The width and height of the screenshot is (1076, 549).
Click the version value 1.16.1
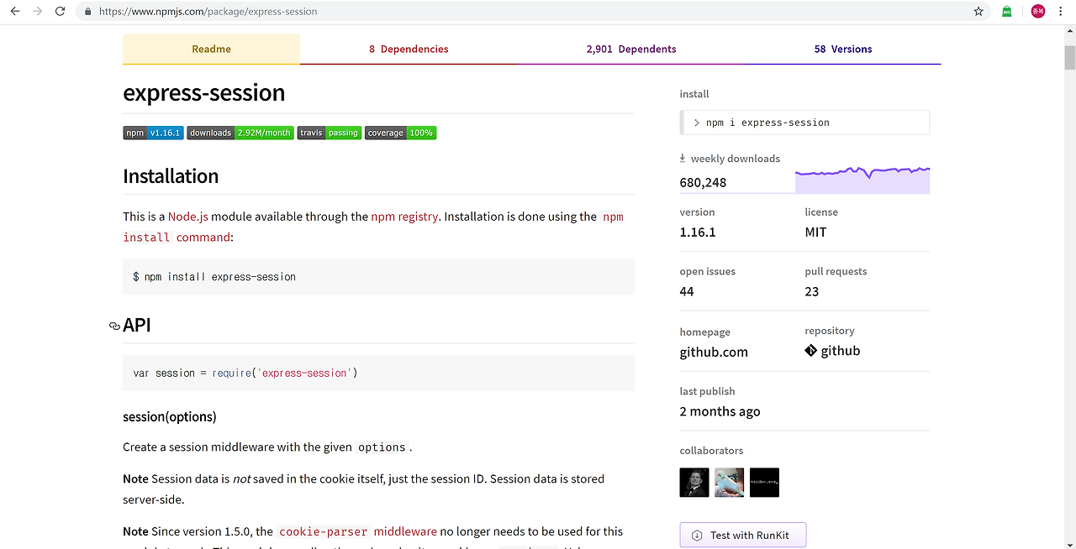tap(698, 232)
